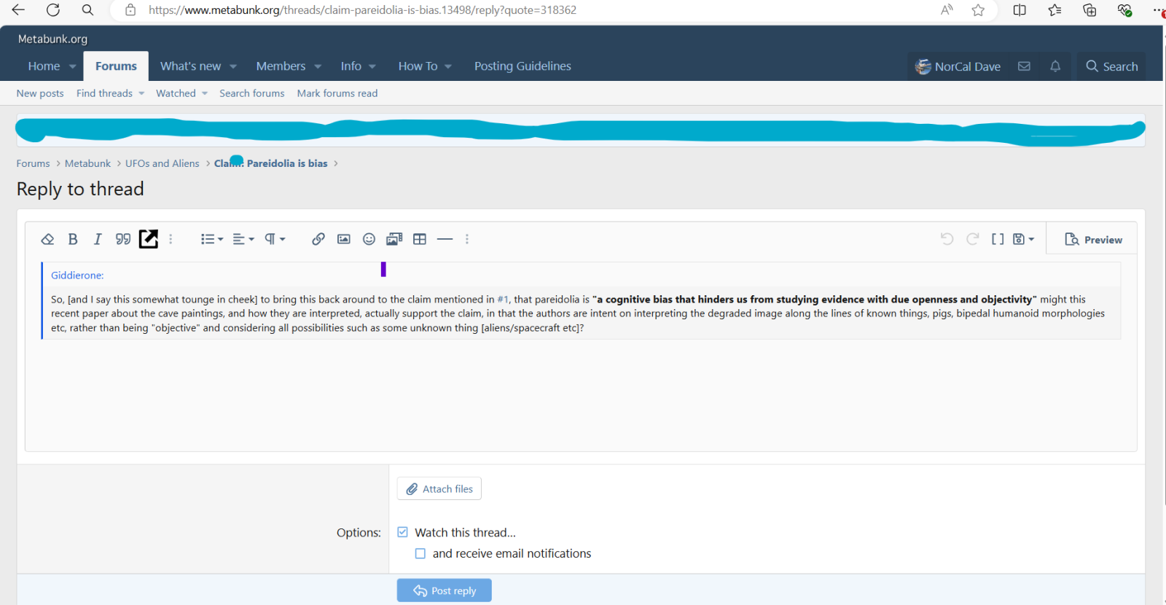
Task: Submit using the Post reply button
Action: coord(445,590)
